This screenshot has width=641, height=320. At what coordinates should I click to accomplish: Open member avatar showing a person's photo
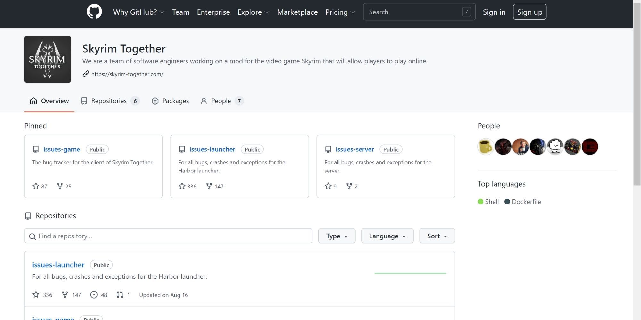tap(520, 147)
